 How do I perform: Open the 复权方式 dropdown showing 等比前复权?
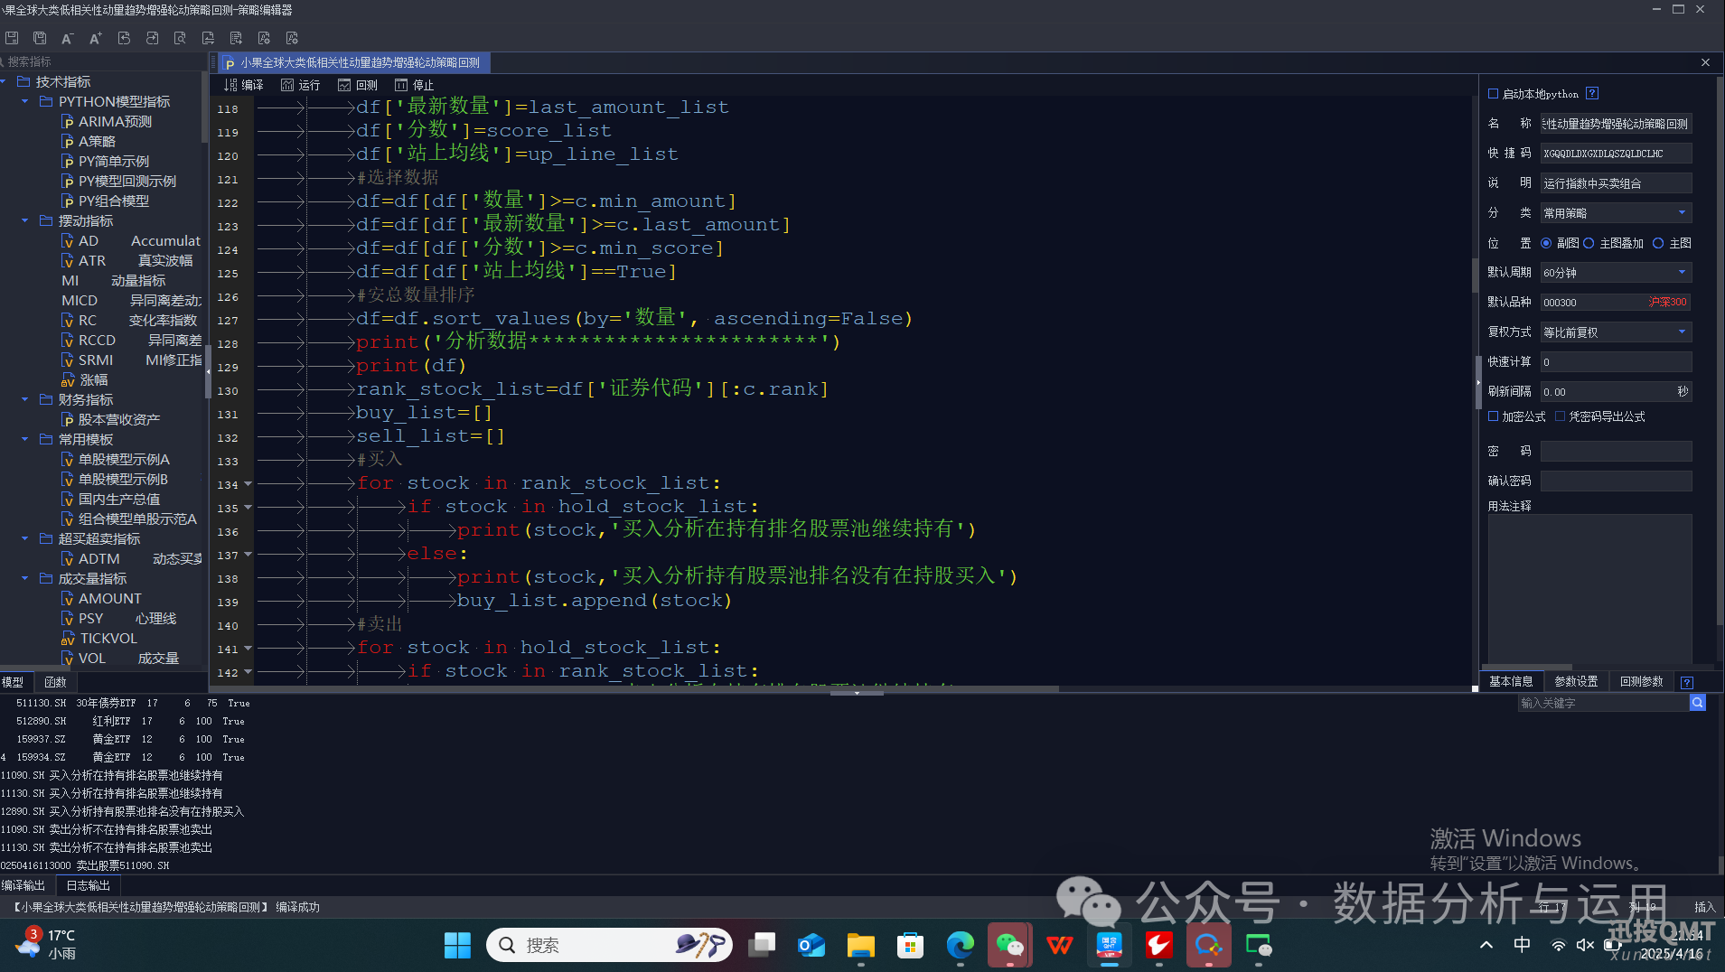pos(1616,332)
